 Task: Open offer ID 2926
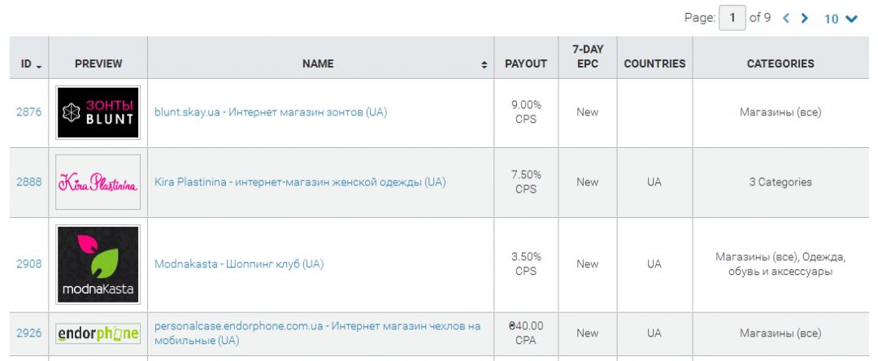click(x=28, y=333)
